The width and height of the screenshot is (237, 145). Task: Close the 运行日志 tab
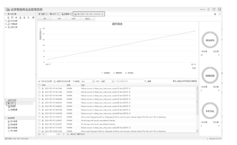click(102, 14)
